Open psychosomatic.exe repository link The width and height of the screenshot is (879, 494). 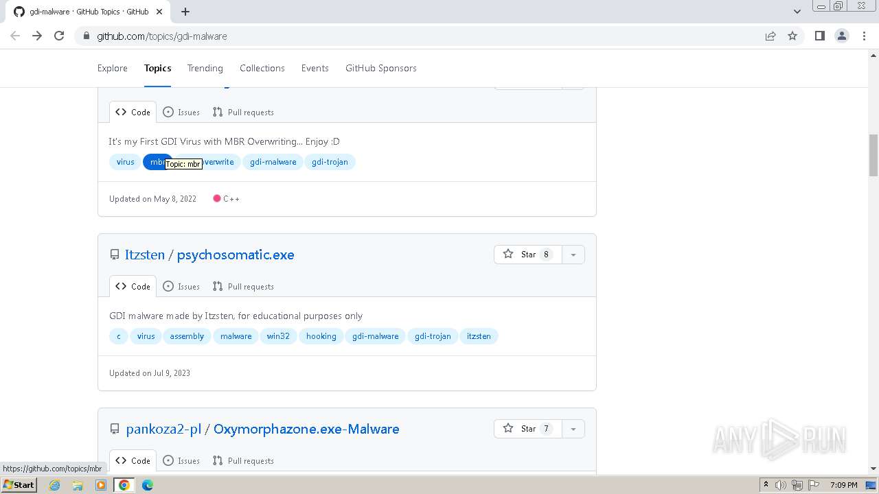pyautogui.click(x=236, y=255)
